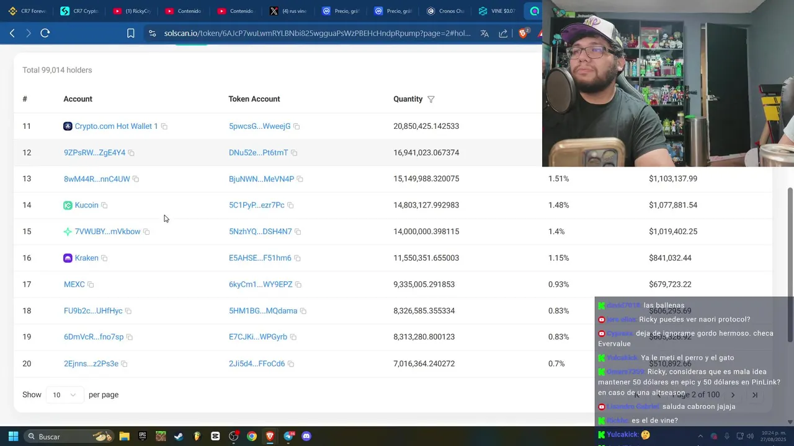Copy the Kucoin account address
794x446 pixels.
[x=104, y=205]
